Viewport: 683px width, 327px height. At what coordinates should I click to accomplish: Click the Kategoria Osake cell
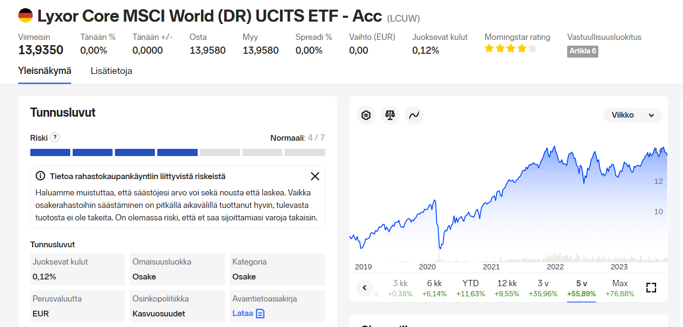278,269
